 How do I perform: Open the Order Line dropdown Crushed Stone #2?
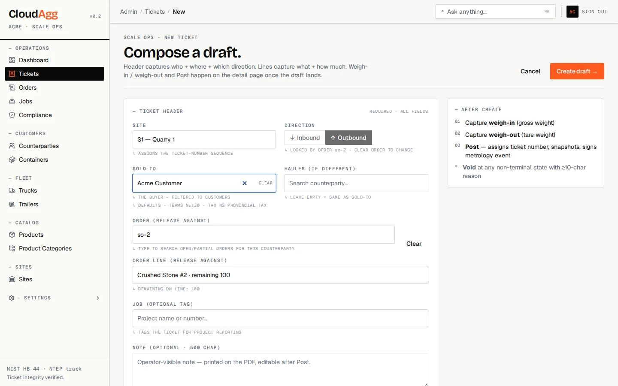[280, 275]
